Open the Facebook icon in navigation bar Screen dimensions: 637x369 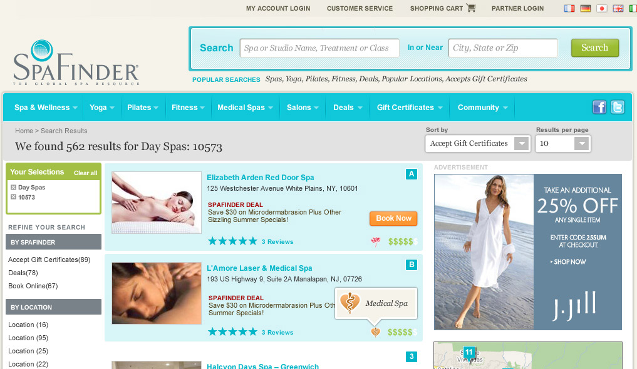(599, 107)
